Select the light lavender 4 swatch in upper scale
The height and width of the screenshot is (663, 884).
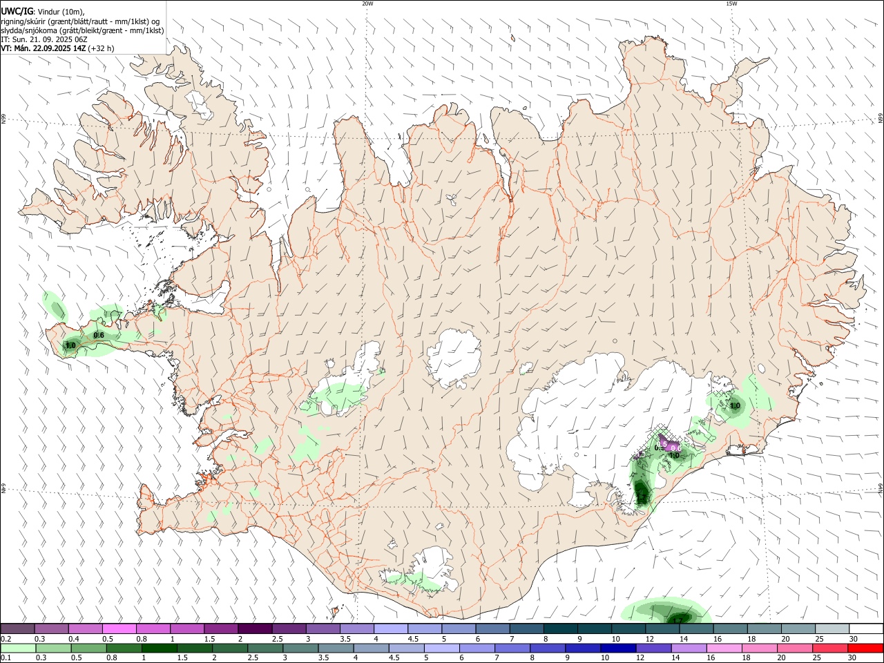(390, 629)
